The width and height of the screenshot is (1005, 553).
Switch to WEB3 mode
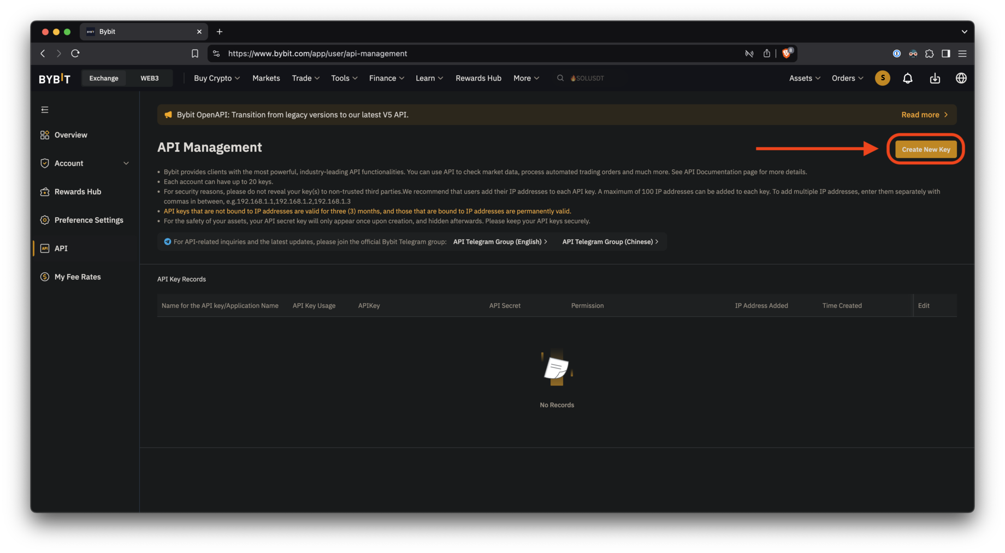tap(149, 78)
